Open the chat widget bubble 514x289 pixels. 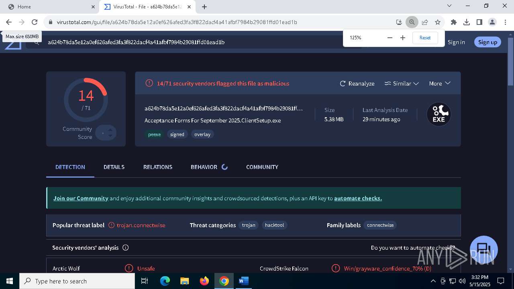click(x=483, y=250)
